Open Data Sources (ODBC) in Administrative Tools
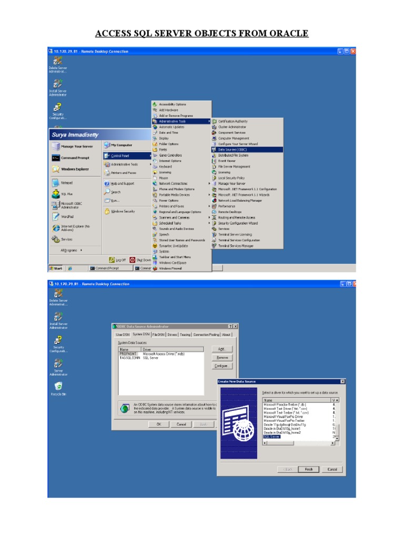The height and width of the screenshot is (538, 404). coord(247,150)
